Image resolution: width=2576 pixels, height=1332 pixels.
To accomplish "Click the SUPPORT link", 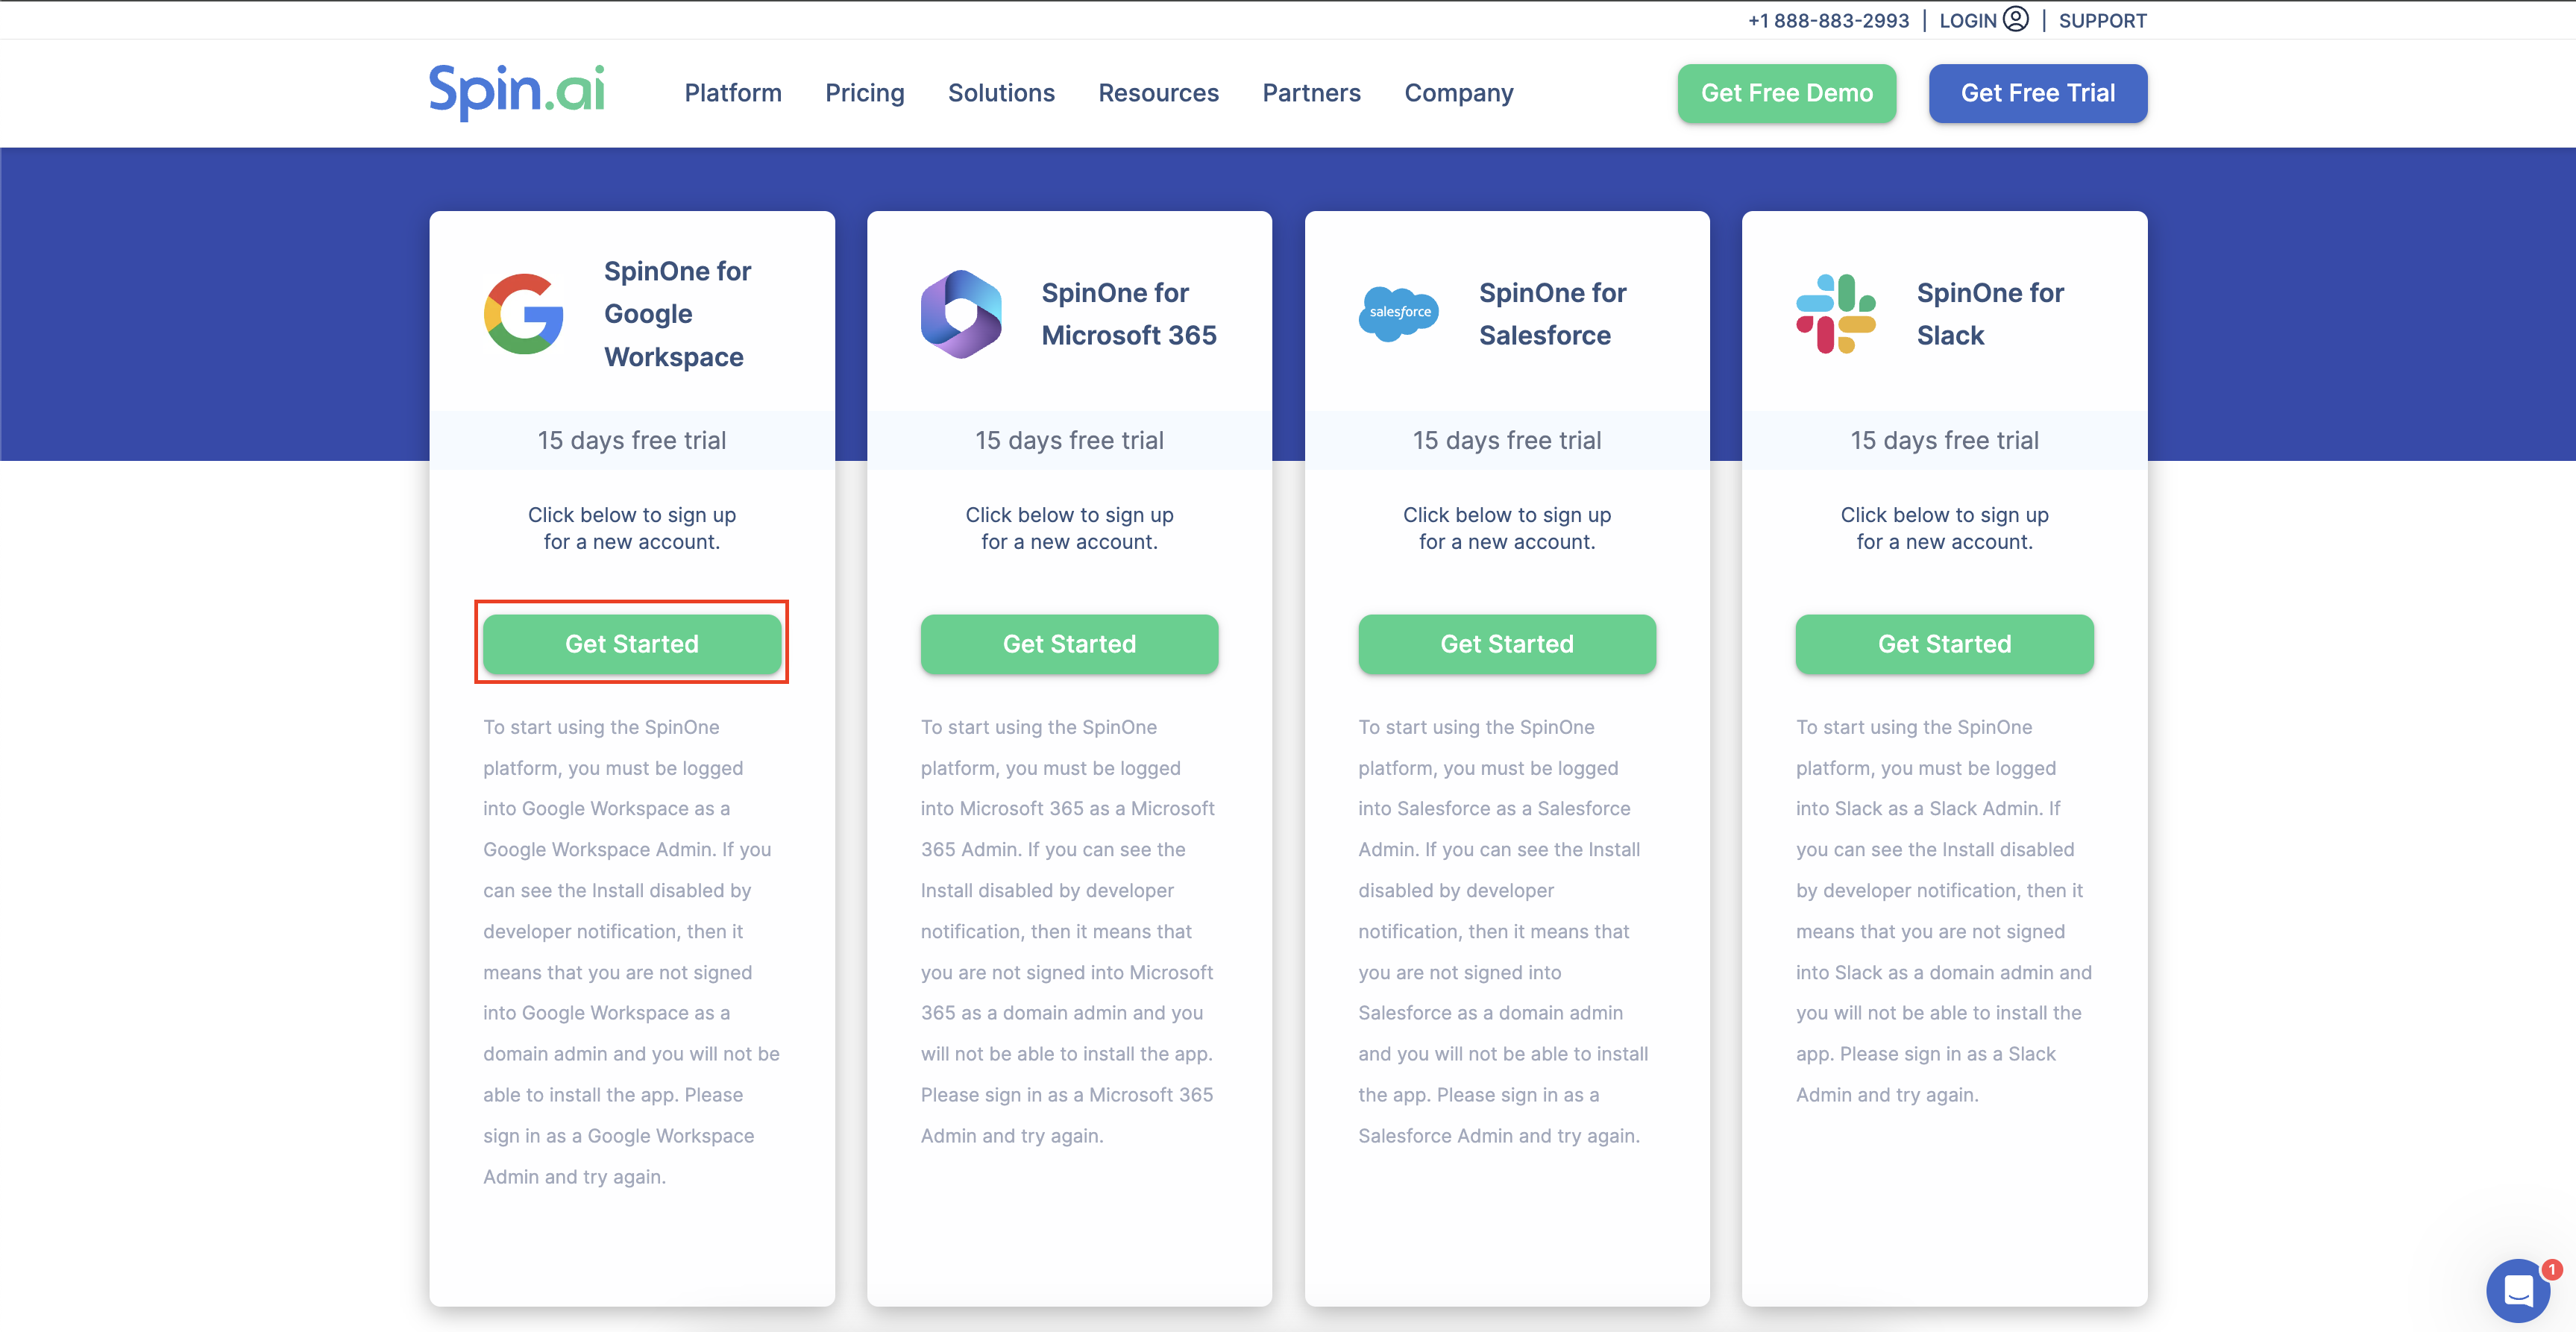I will click(x=2102, y=20).
